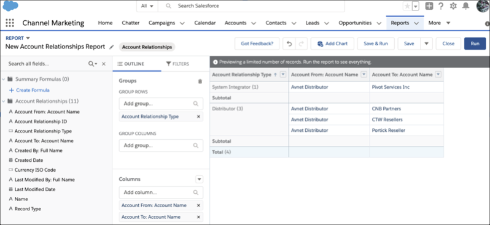
Task: Click the Add column input
Action: coord(161,193)
